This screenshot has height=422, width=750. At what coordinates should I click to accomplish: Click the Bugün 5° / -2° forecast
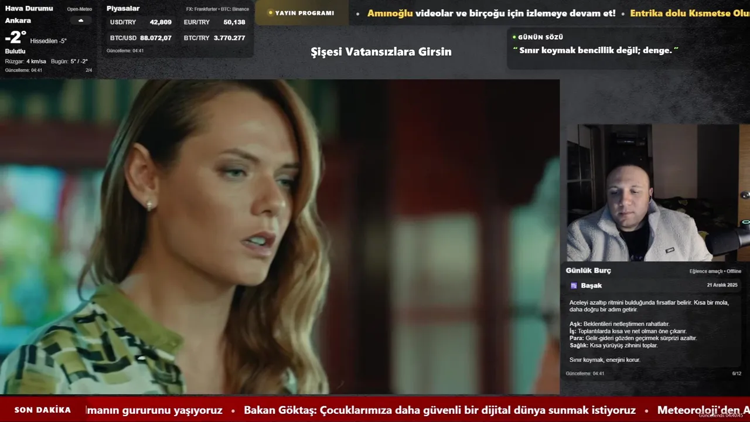pos(69,61)
